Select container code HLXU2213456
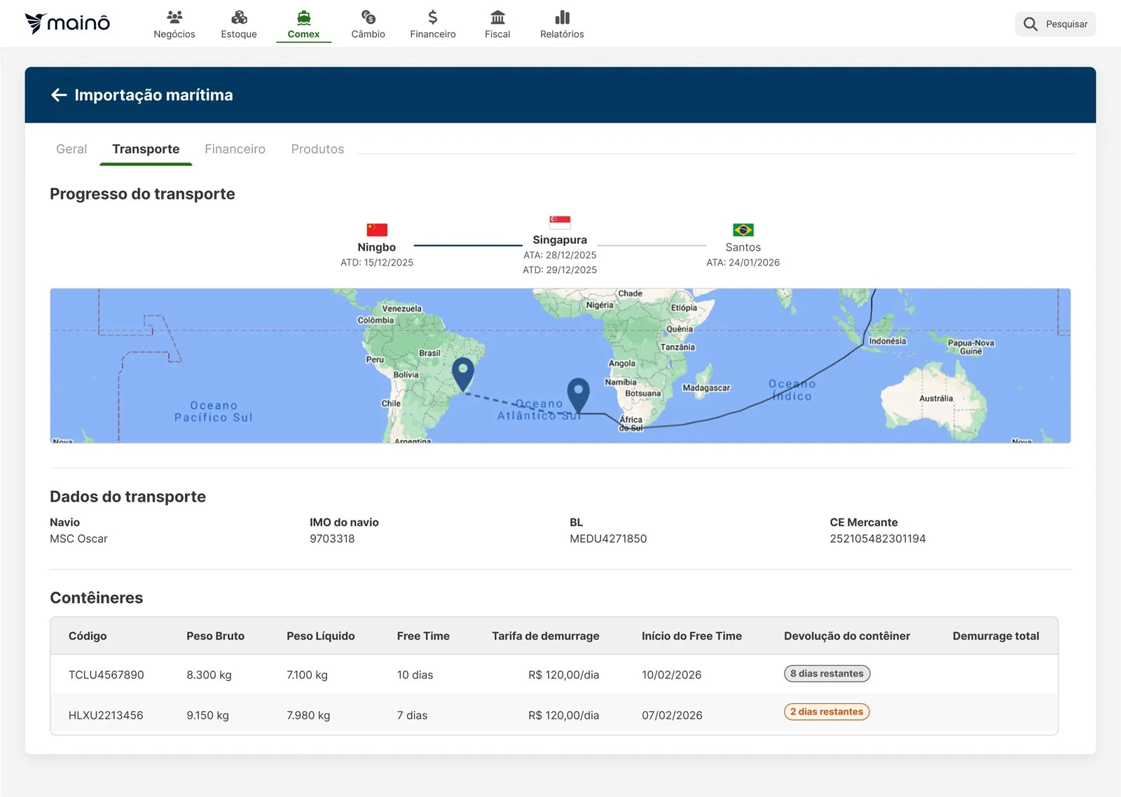The width and height of the screenshot is (1121, 797). click(x=106, y=715)
